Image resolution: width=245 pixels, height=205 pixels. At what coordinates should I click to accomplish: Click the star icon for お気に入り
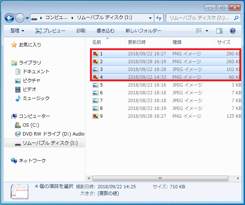click(14, 45)
